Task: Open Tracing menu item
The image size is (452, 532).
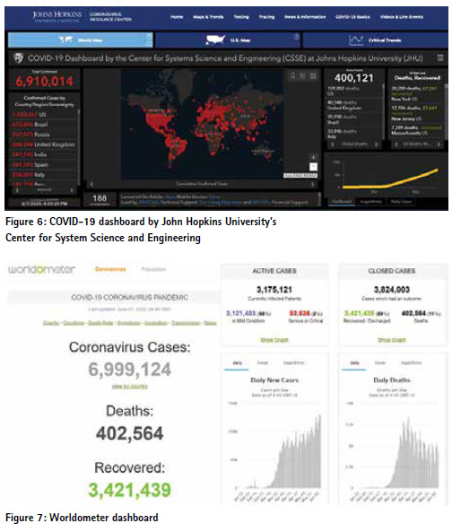Action: tap(266, 17)
